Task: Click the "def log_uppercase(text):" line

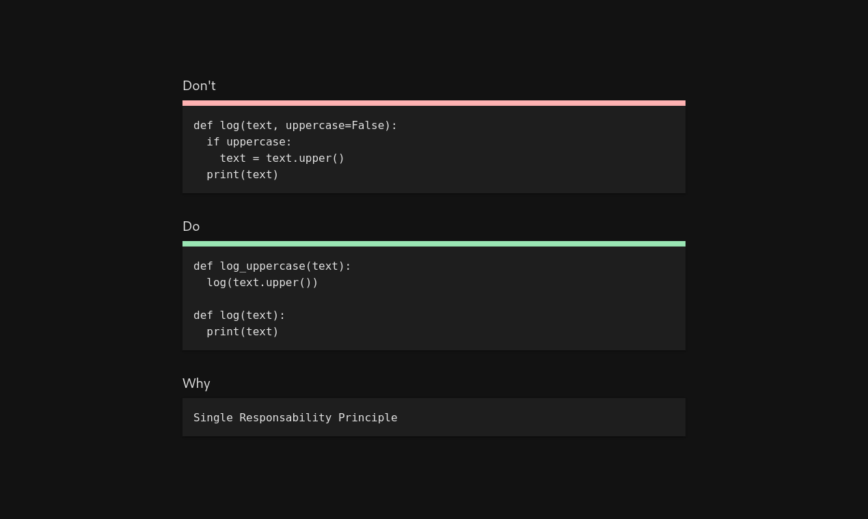Action: pyautogui.click(x=271, y=266)
